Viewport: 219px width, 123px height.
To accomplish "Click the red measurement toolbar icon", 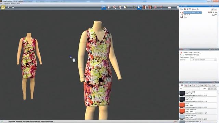I will click(x=161, y=7).
